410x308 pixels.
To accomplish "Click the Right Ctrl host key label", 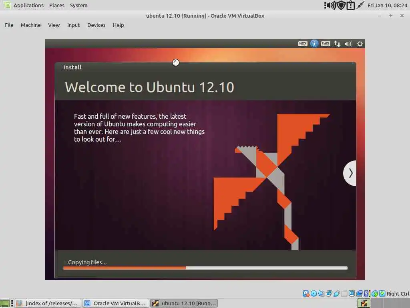I will click(398, 294).
